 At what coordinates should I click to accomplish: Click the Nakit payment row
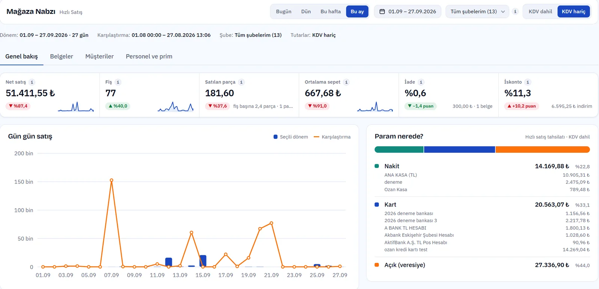tap(482, 166)
